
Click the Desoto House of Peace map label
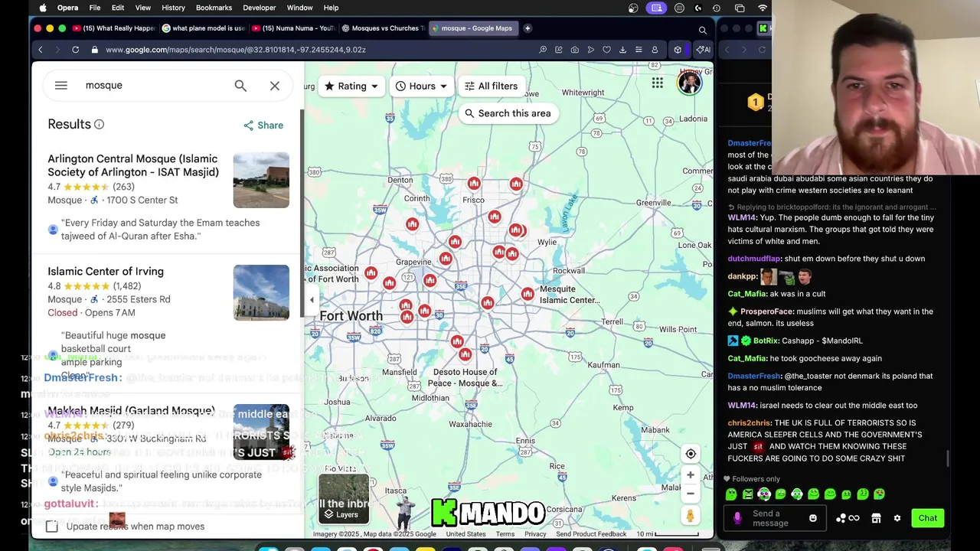(465, 377)
